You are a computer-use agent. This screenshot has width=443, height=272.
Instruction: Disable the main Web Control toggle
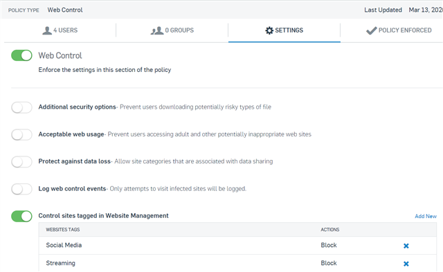click(21, 55)
